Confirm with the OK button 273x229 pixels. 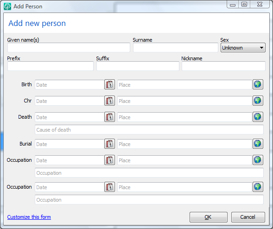click(209, 217)
